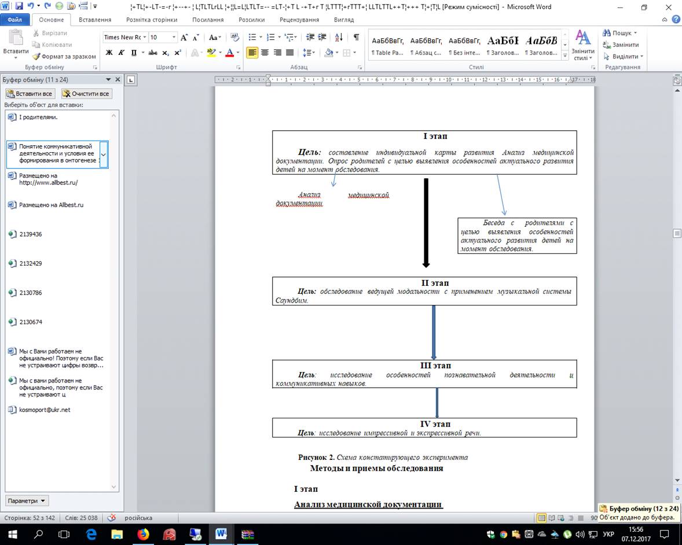Click the Format Painter brush icon
Screen dimensions: 682x545
point(36,57)
